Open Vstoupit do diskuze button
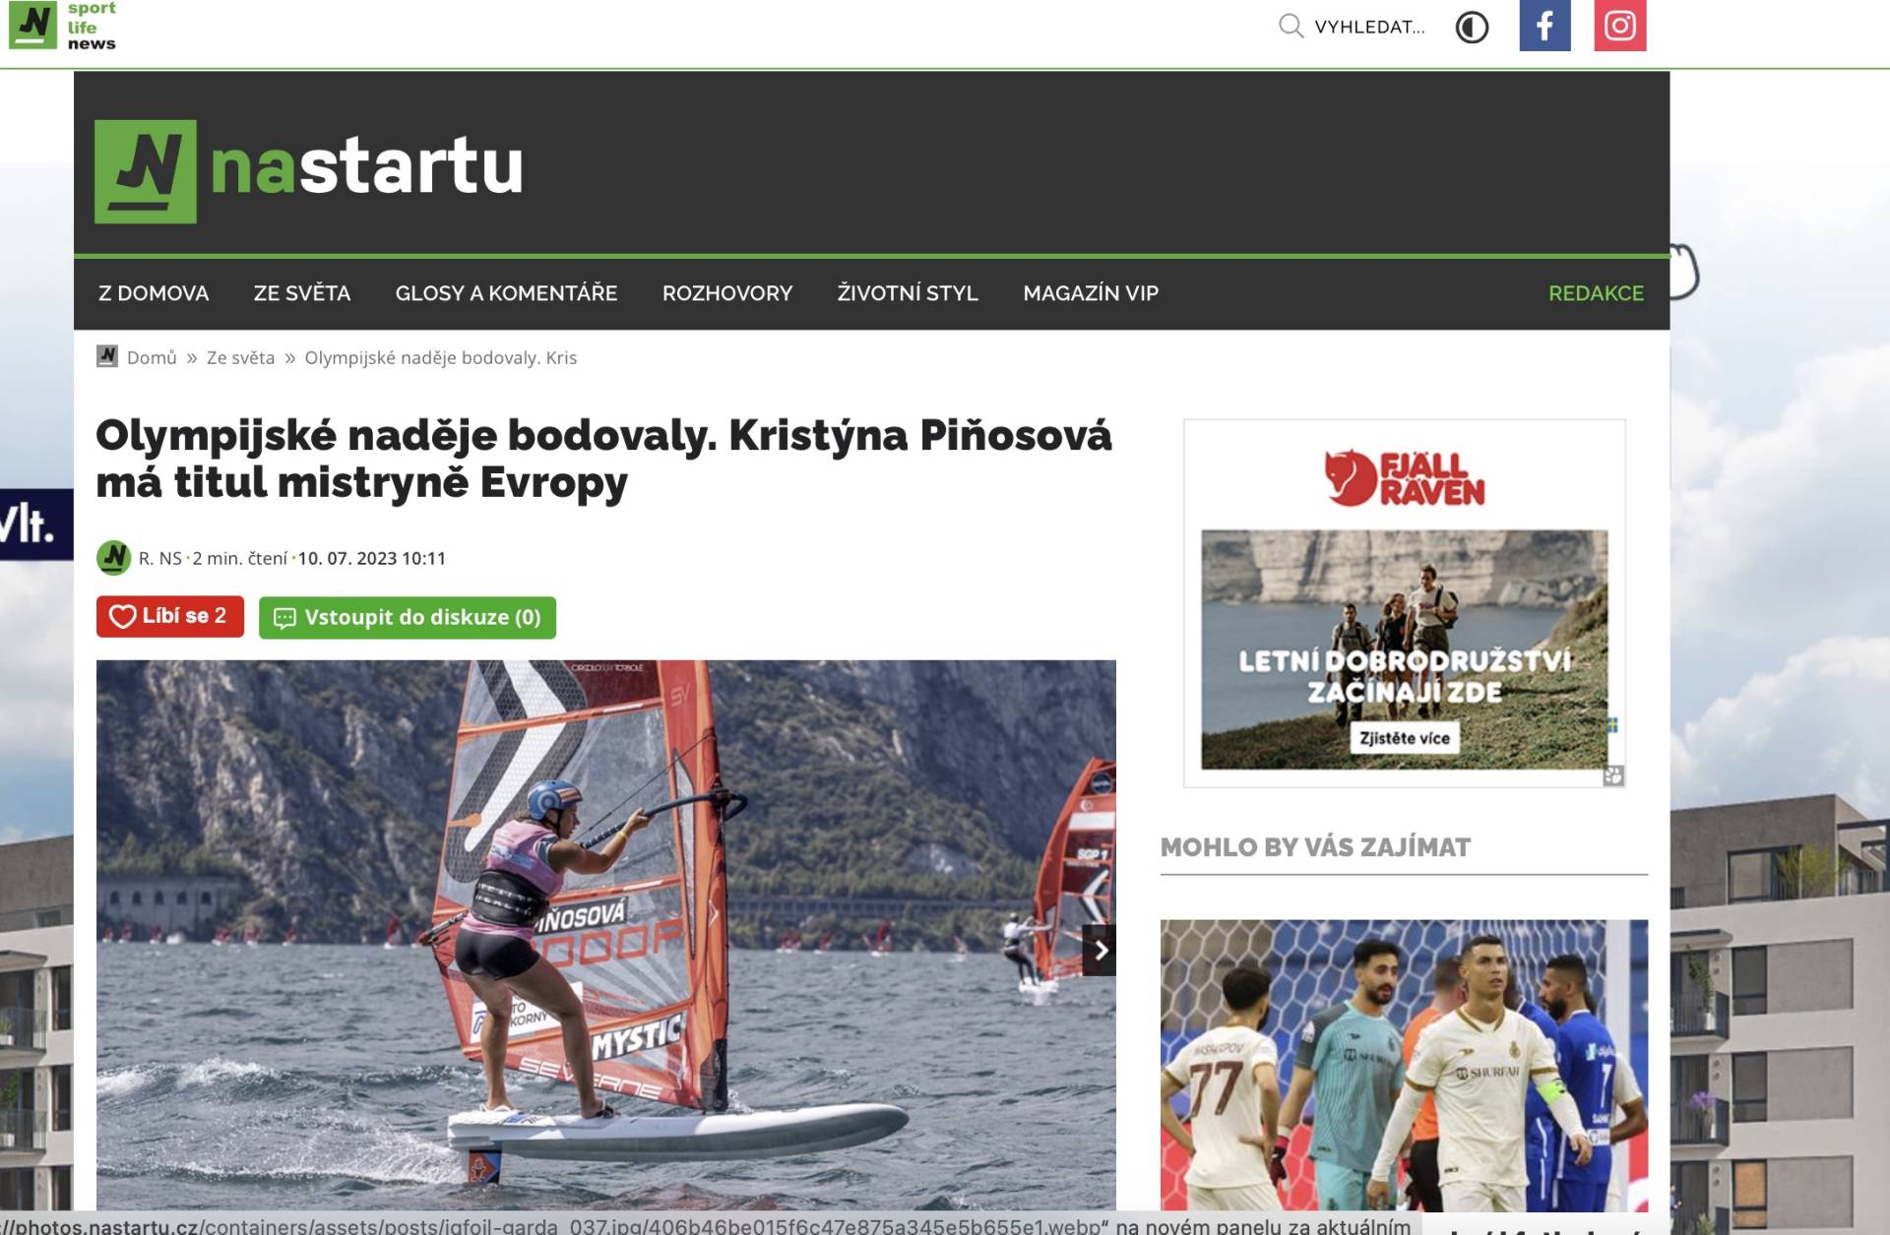Viewport: 1890px width, 1235px height. [408, 618]
